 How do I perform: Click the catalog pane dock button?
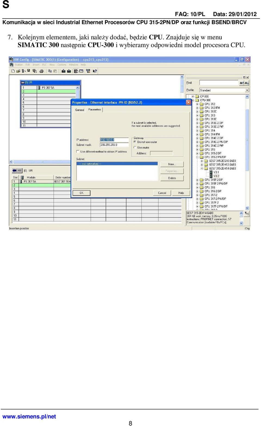[x=244, y=77]
